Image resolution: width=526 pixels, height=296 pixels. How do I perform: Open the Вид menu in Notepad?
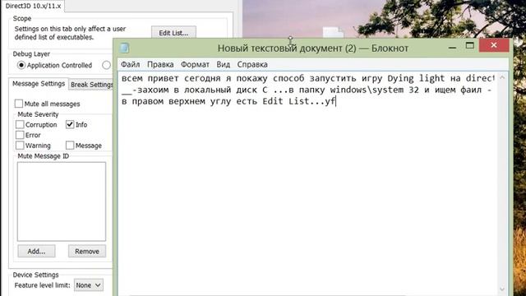(223, 64)
